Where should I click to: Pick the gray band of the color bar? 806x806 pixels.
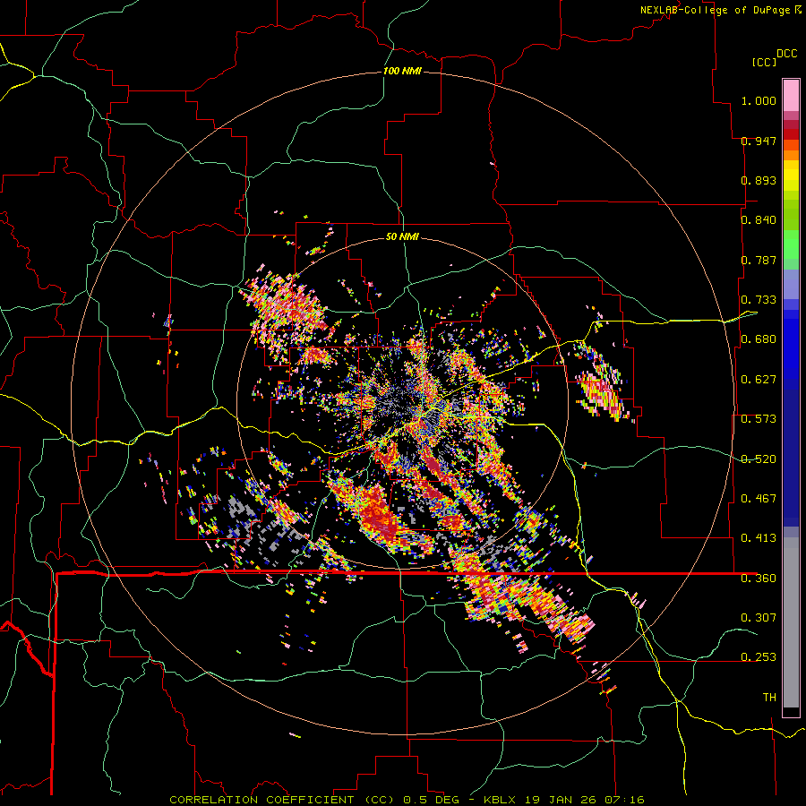pos(791,622)
